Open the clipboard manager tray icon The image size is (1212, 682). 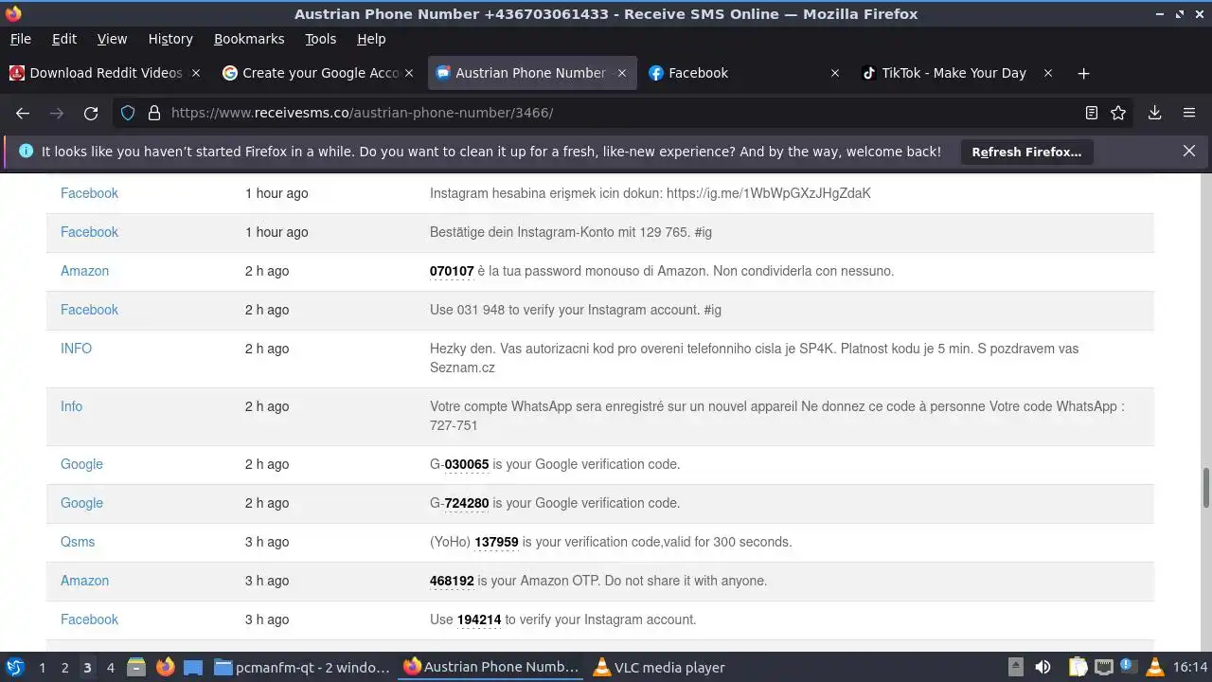tap(1077, 667)
